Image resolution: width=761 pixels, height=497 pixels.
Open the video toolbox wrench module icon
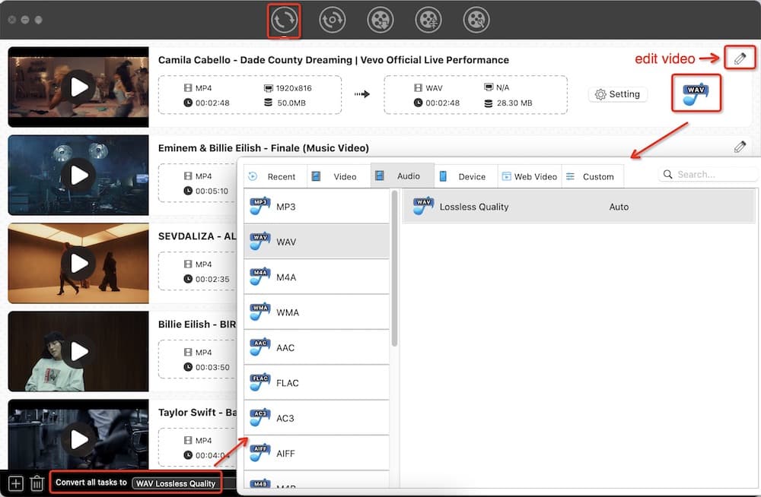[476, 20]
